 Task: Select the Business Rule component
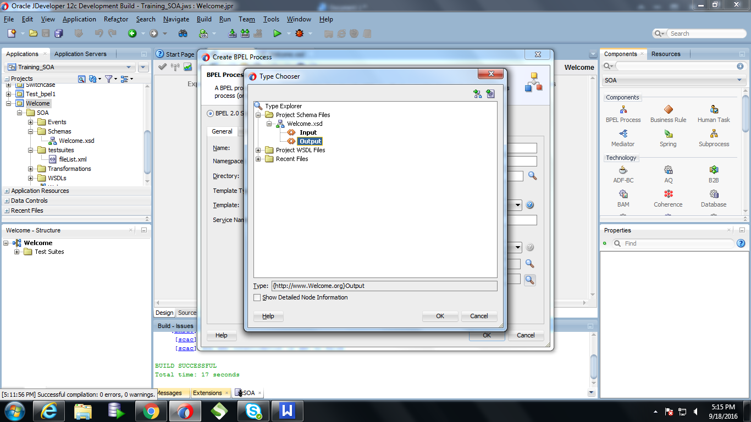668,114
